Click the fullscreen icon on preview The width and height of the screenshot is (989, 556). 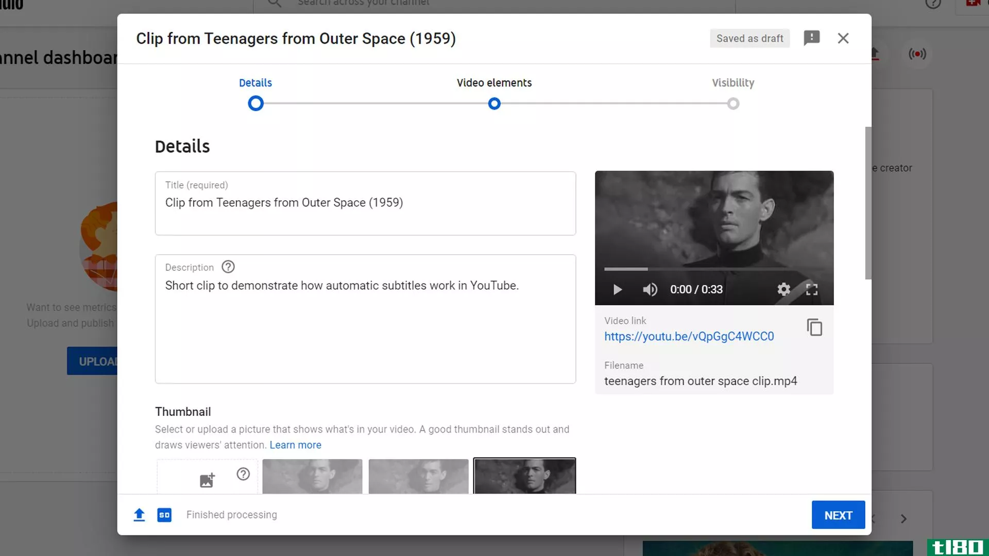[x=812, y=288]
